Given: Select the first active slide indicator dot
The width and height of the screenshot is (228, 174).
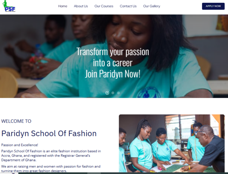Looking at the screenshot, I should [x=107, y=93].
